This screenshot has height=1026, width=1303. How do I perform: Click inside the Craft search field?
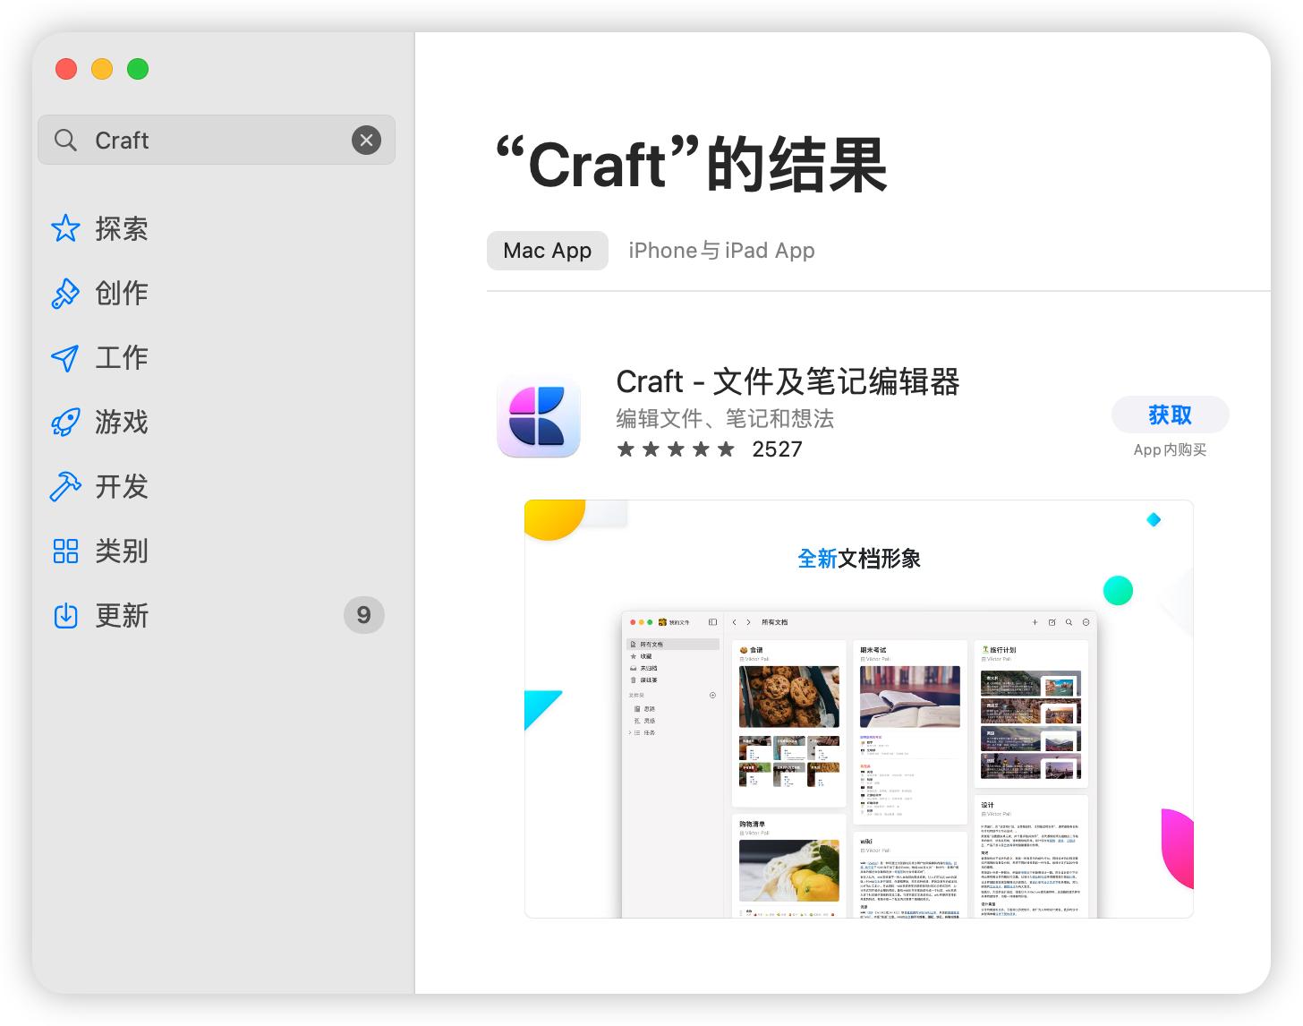(x=179, y=140)
